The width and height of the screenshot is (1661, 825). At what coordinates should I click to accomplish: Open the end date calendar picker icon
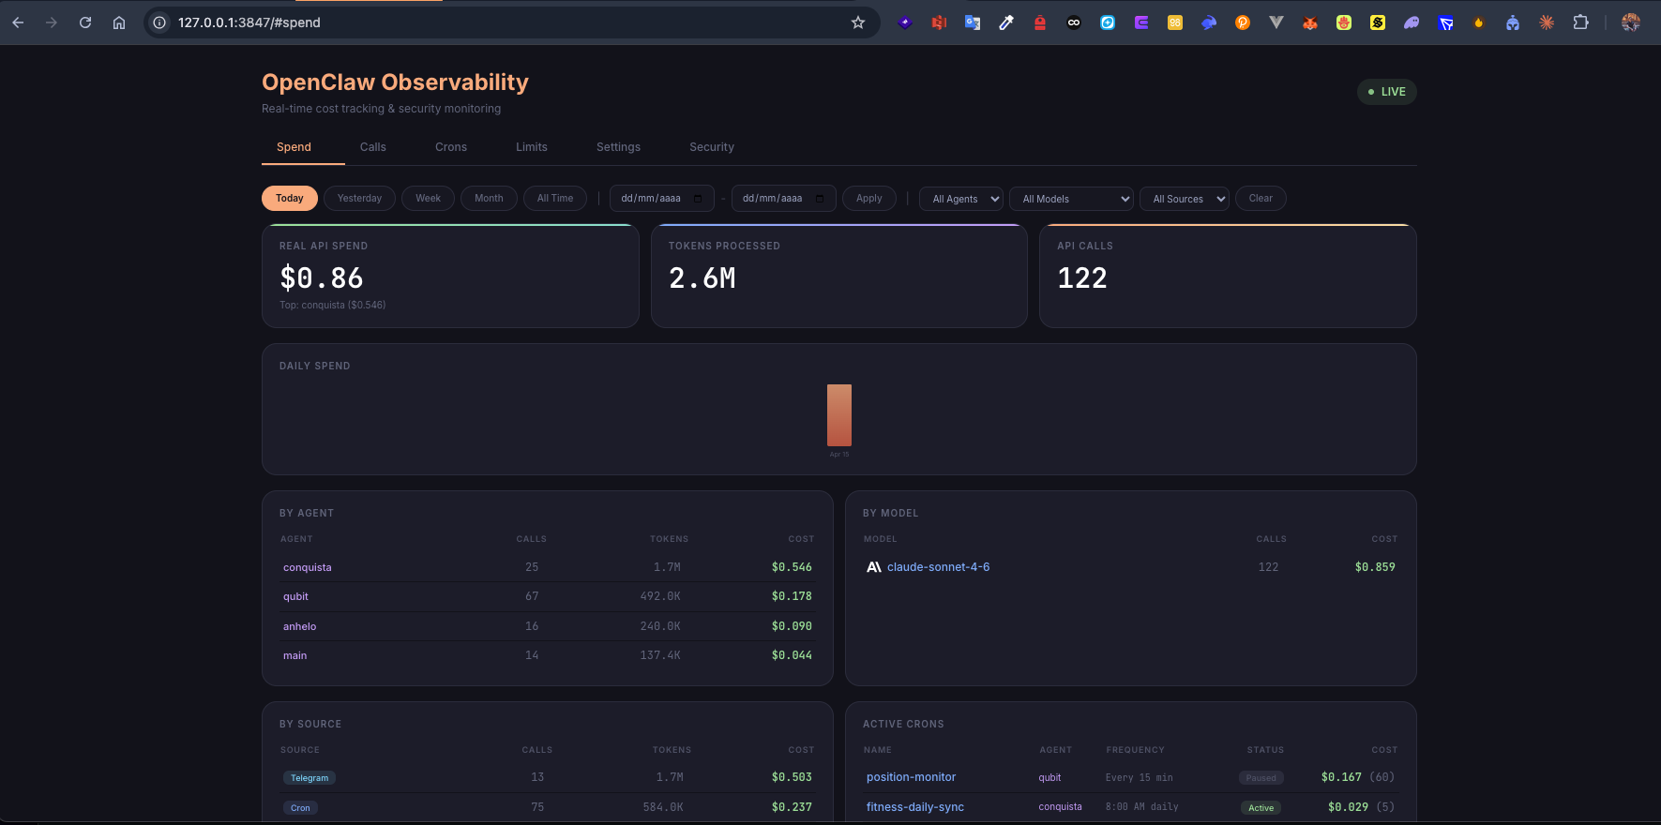820,199
